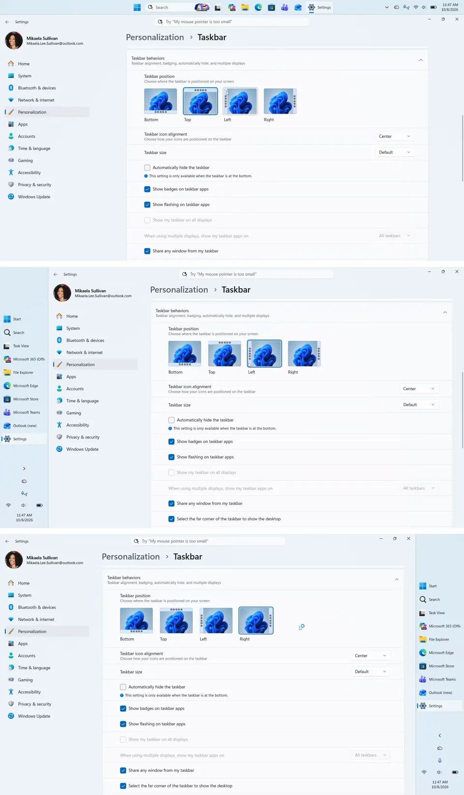Open Start on the horizontal top taskbar
Image resolution: width=464 pixels, height=795 pixels.
(137, 7)
